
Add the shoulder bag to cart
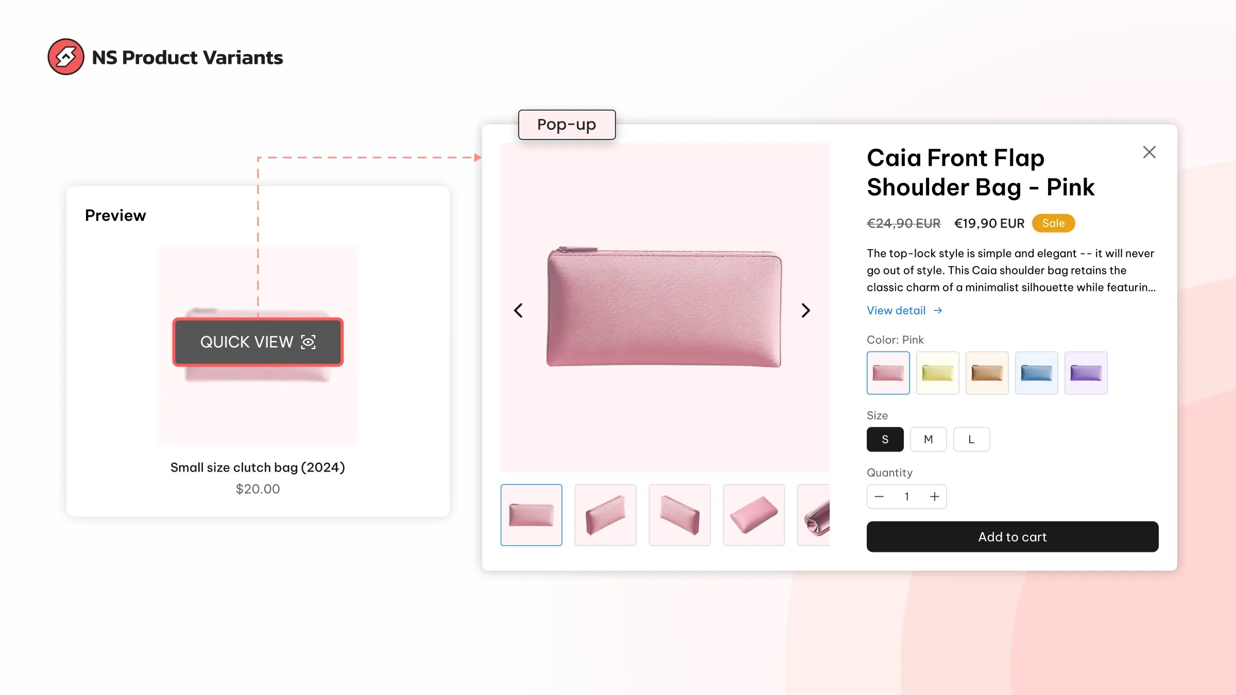click(1012, 536)
